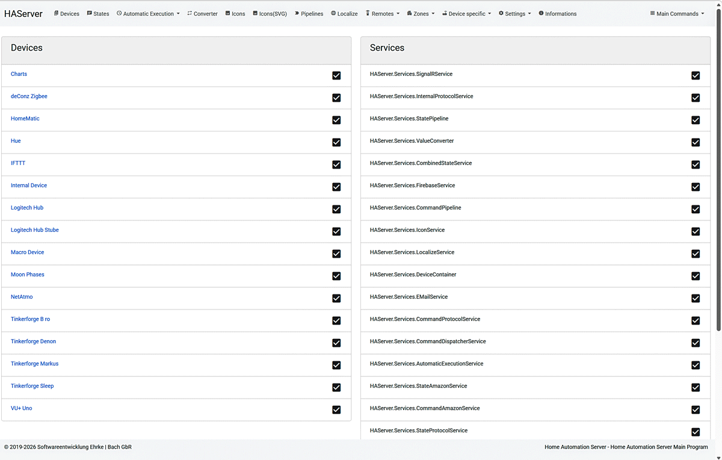722x460 pixels.
Task: Open the Internal Device link
Action: click(x=29, y=185)
